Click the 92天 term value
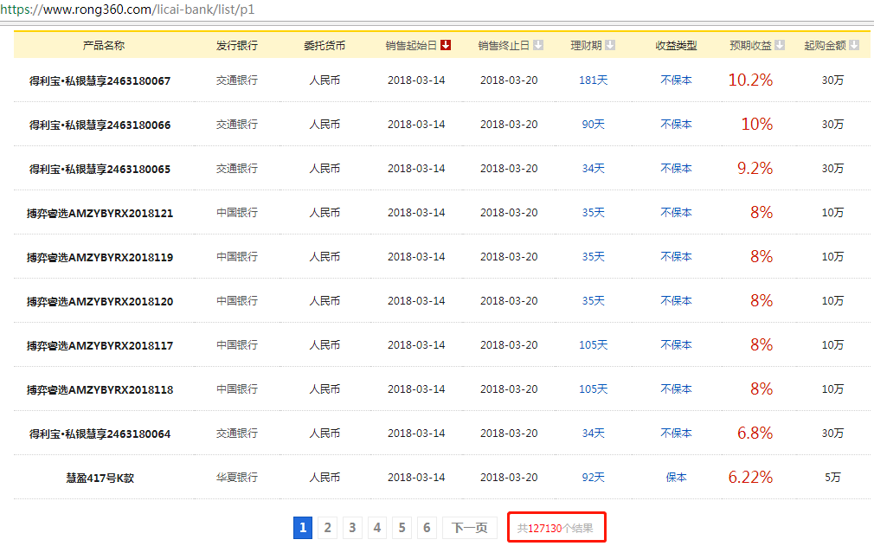 coord(593,477)
